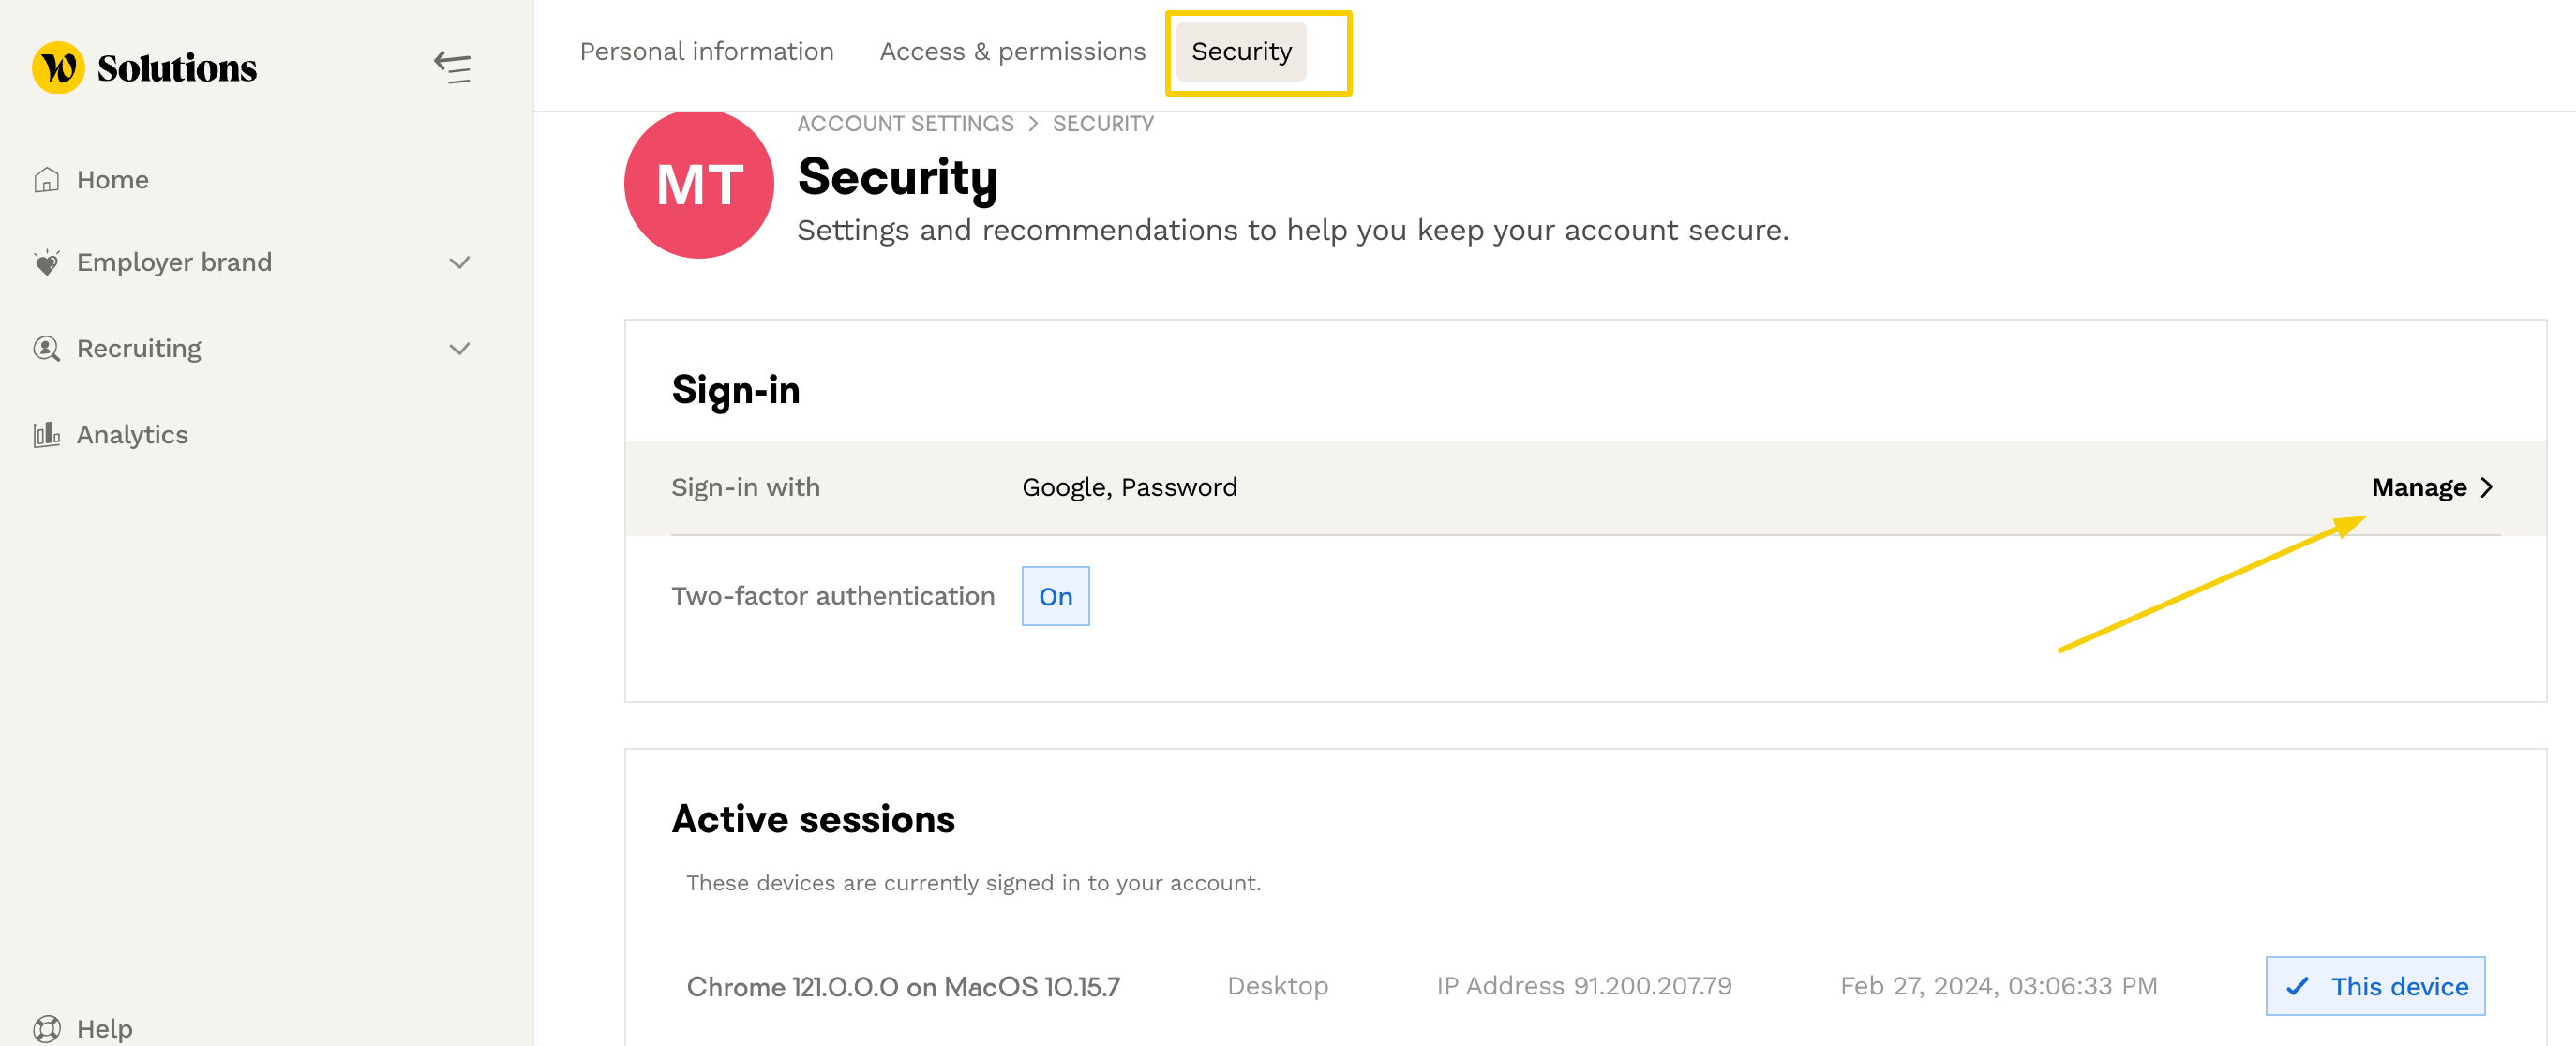Click the Chrome on MacOS session row
Viewport: 2576px width, 1046px height.
(x=902, y=987)
